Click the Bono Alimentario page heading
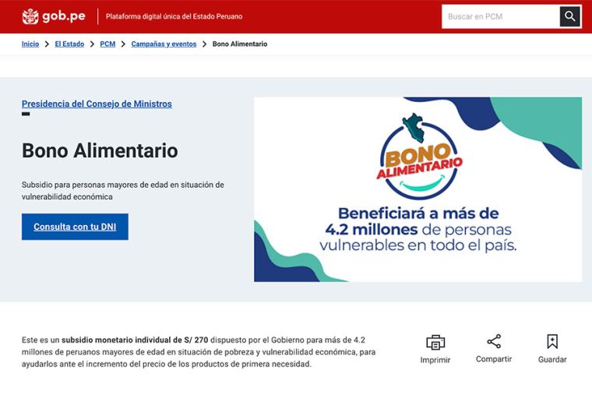The image size is (592, 395). (100, 150)
